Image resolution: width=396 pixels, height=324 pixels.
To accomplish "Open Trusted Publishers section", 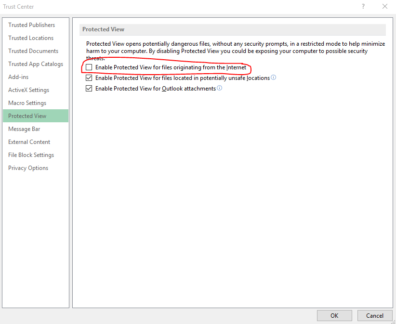I will (32, 25).
